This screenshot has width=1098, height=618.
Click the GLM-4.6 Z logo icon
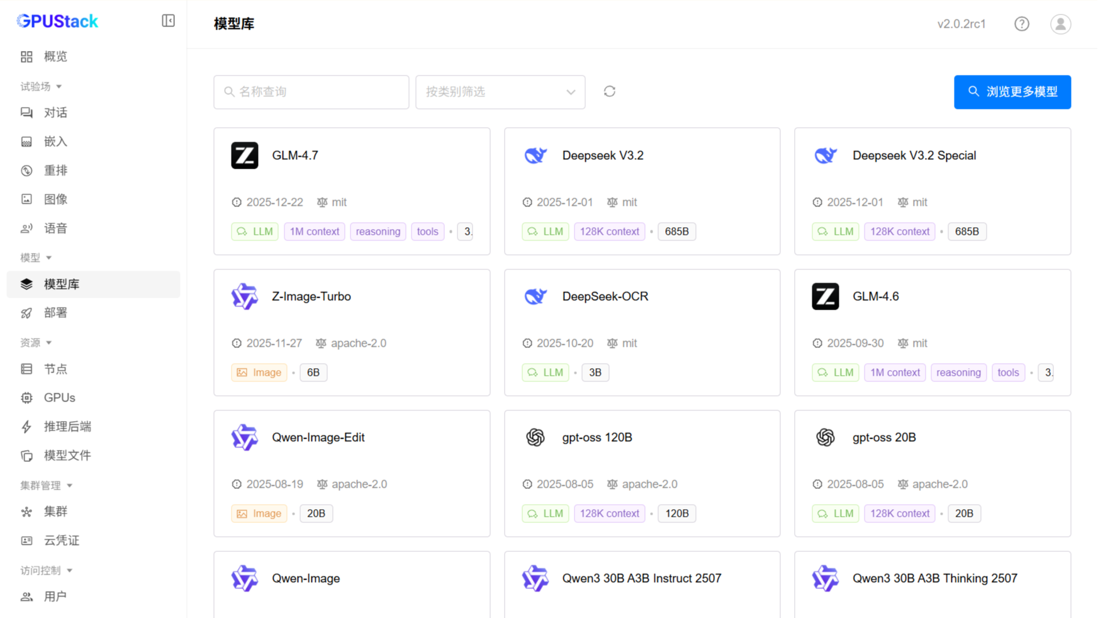click(825, 296)
